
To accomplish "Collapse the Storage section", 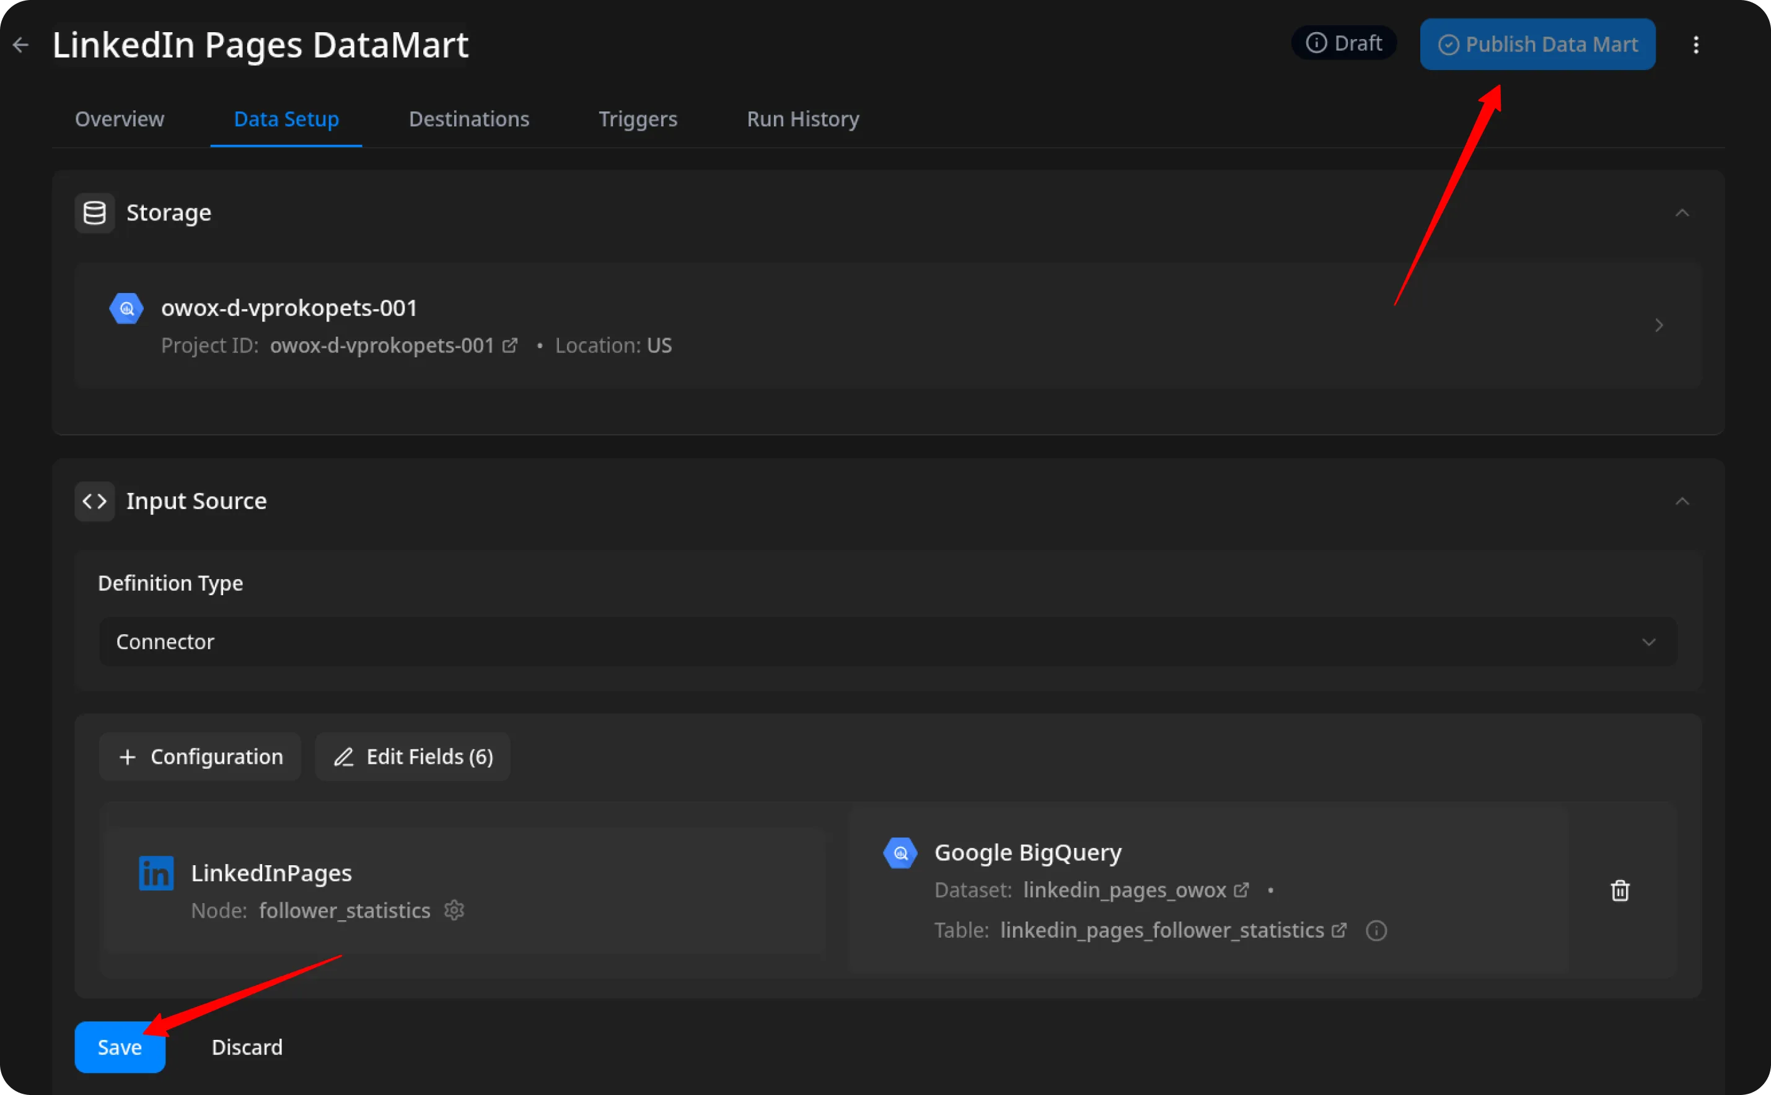I will (x=1682, y=213).
